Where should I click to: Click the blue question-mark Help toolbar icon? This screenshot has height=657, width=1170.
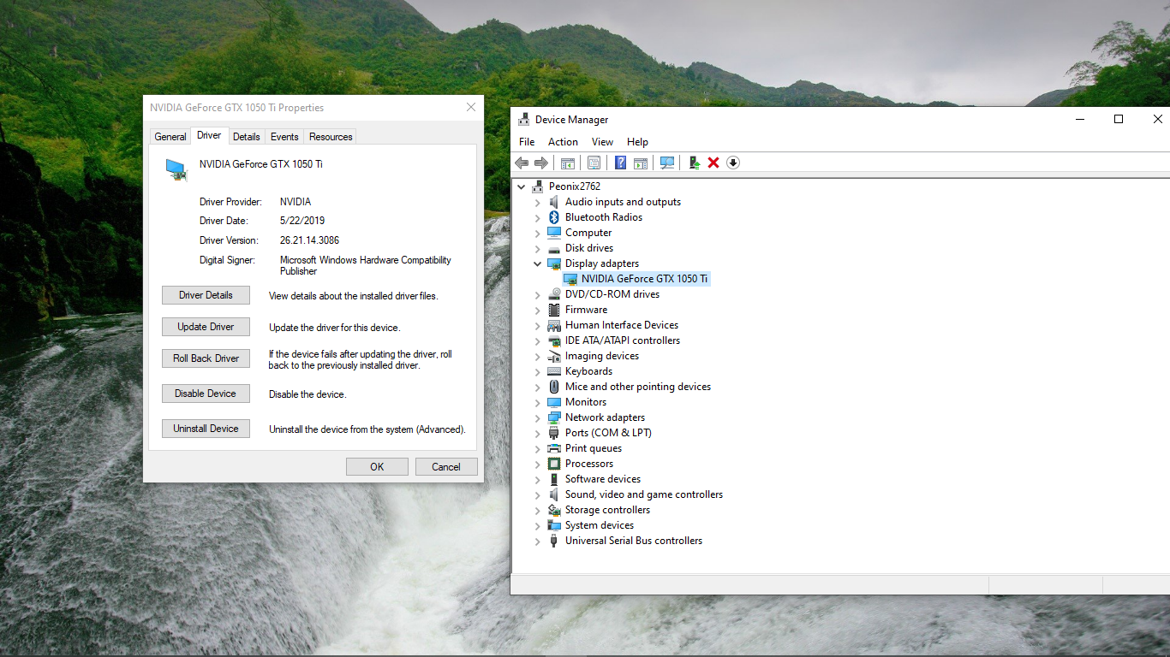coord(620,163)
